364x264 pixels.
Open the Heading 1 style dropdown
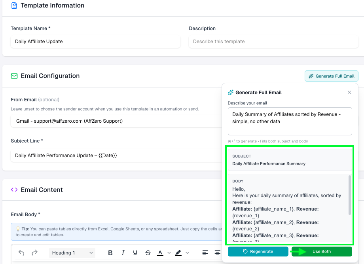click(x=72, y=253)
